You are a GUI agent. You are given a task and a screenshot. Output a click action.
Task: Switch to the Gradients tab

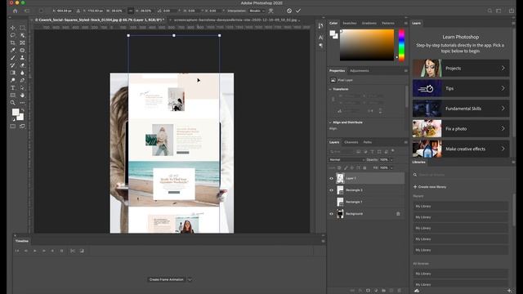369,23
